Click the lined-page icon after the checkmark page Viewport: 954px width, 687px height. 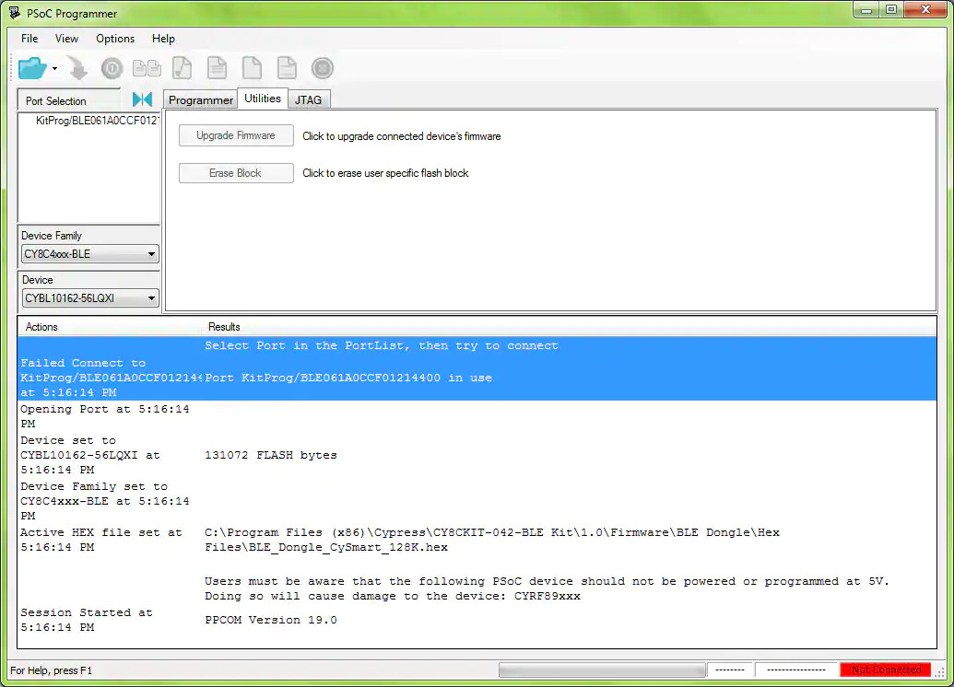[217, 68]
